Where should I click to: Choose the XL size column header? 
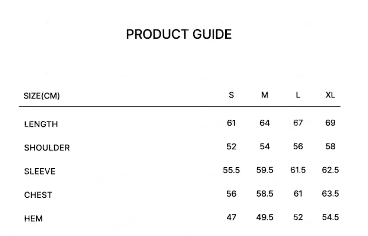click(x=330, y=95)
